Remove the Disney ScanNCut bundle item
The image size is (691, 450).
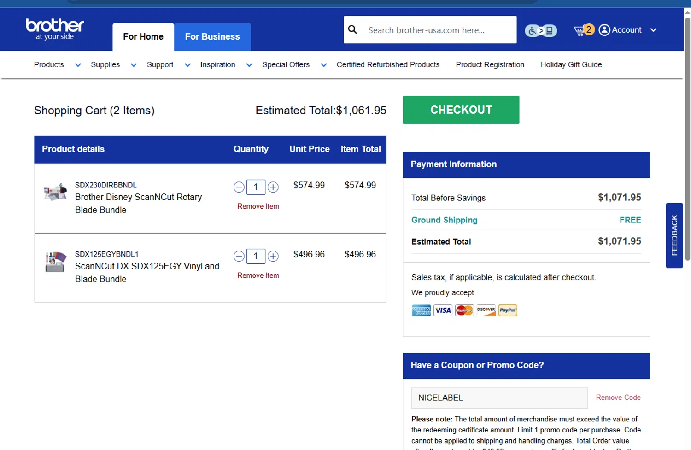point(258,206)
